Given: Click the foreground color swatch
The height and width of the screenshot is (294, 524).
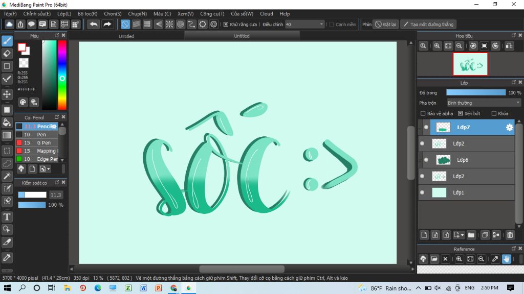Looking at the screenshot, I should [22, 47].
